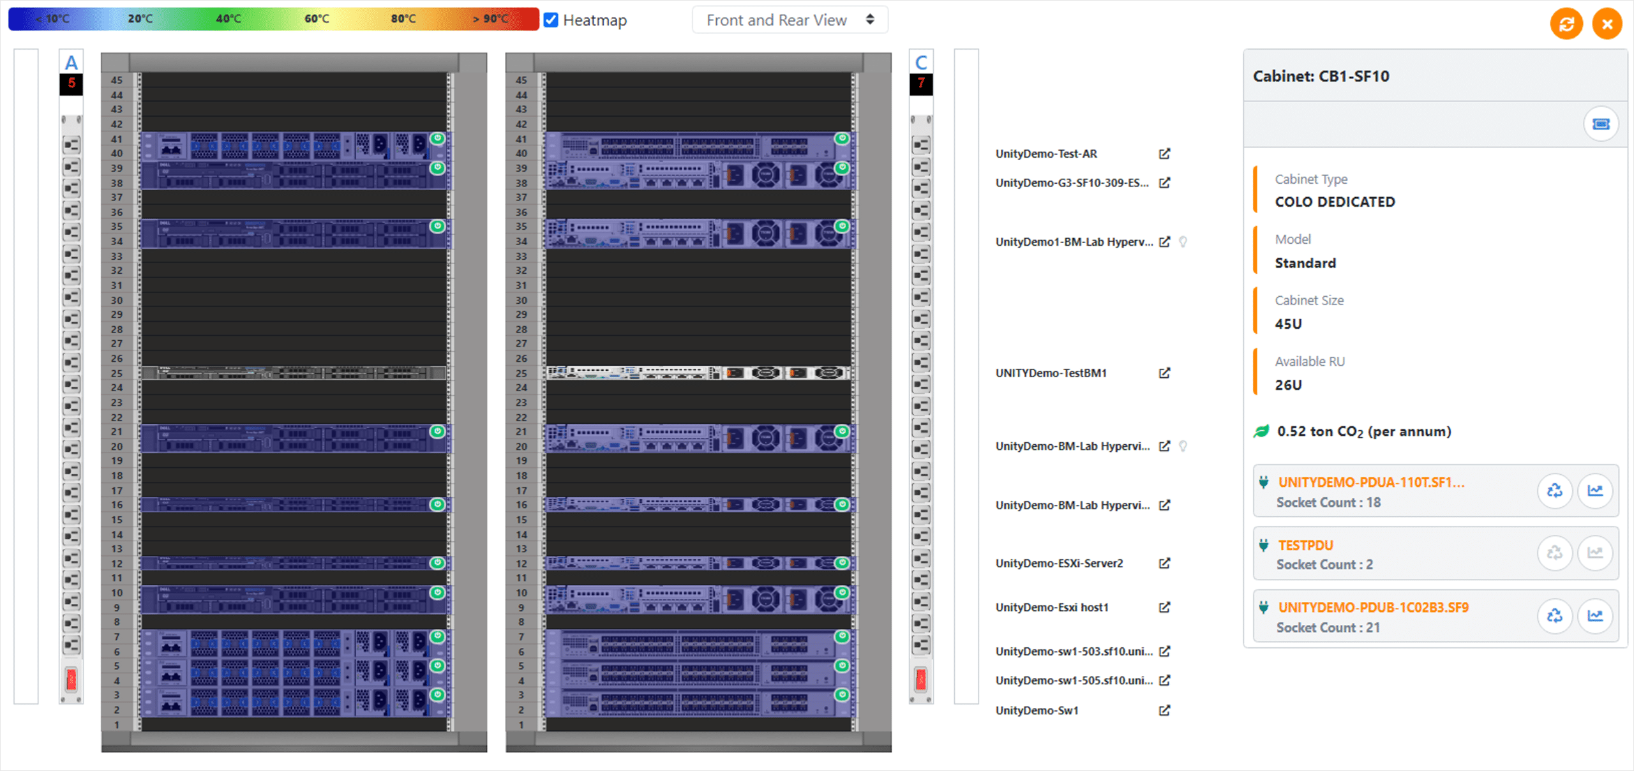Open external link for UnityDemo-sw1-503.sf10
Image resolution: width=1634 pixels, height=771 pixels.
(1165, 651)
